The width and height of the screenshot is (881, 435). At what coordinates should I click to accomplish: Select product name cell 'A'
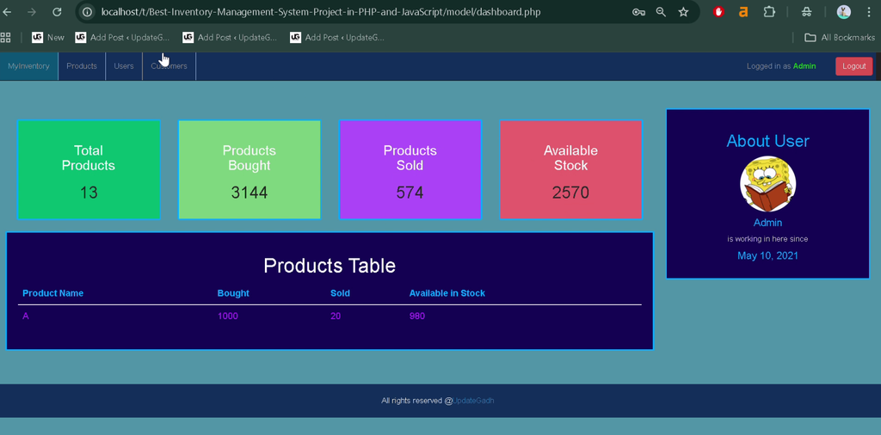(x=26, y=316)
